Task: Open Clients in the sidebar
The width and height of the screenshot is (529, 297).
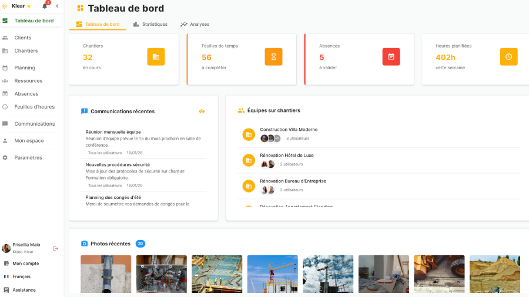Action: point(23,38)
